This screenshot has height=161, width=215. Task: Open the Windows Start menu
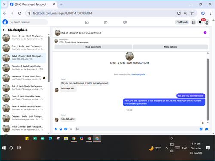(x=4, y=148)
